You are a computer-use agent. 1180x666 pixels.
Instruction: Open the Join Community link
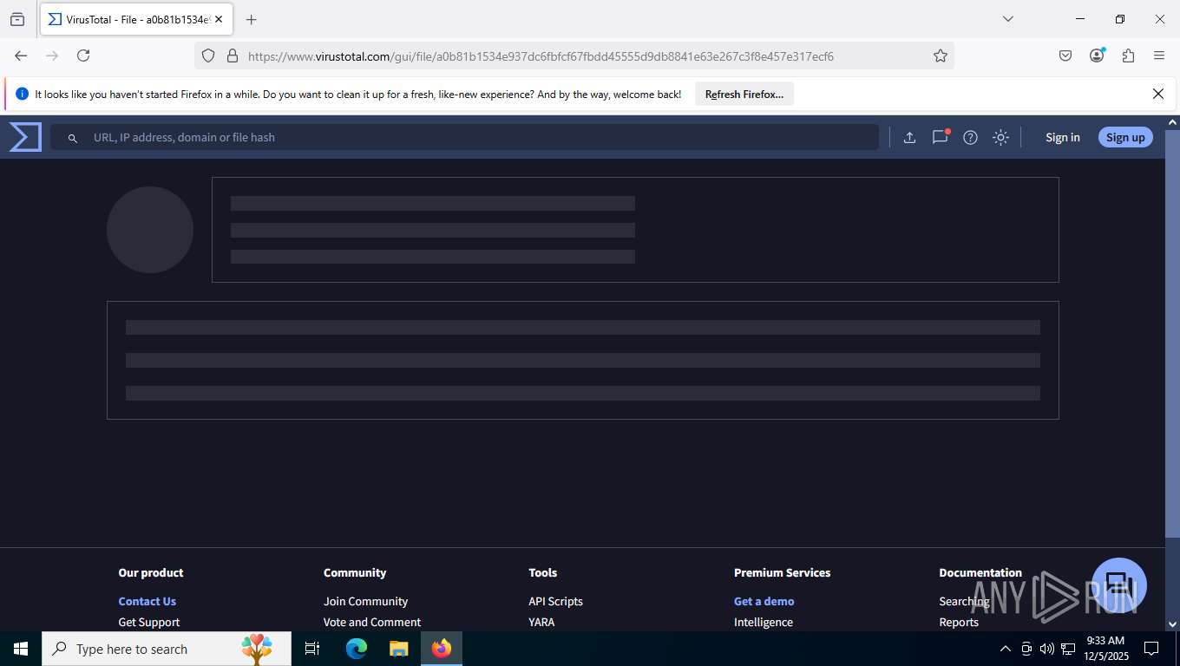pyautogui.click(x=365, y=601)
